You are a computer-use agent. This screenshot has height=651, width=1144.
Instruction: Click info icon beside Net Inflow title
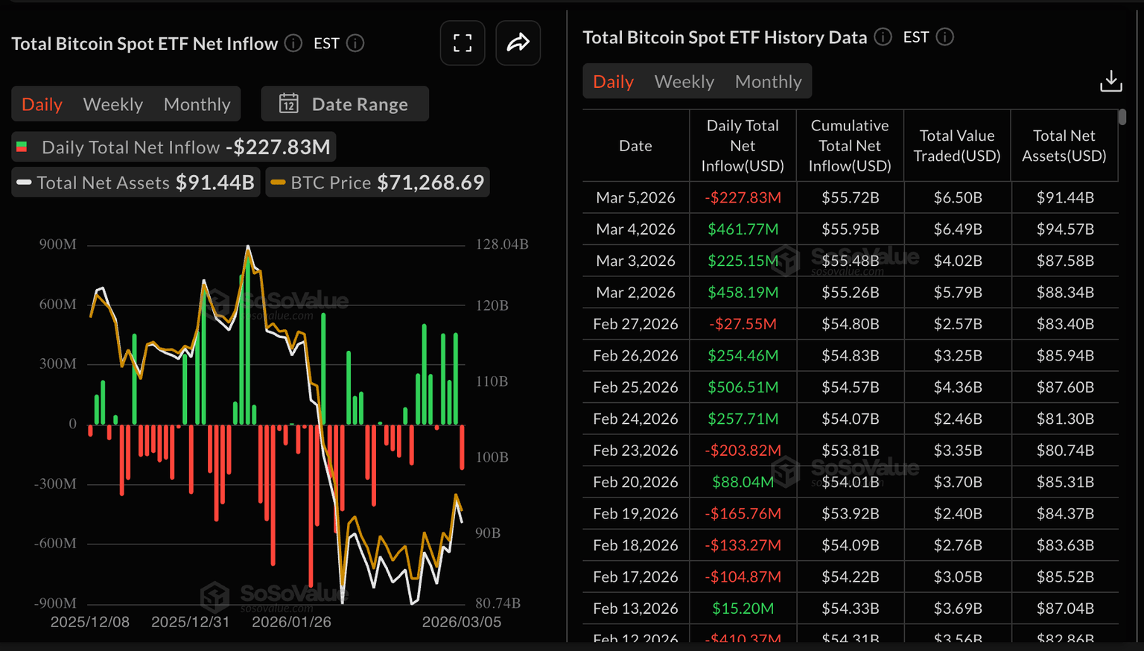tap(293, 43)
